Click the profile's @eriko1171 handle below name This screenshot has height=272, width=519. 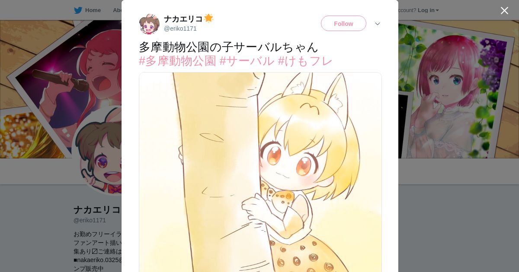point(90,220)
